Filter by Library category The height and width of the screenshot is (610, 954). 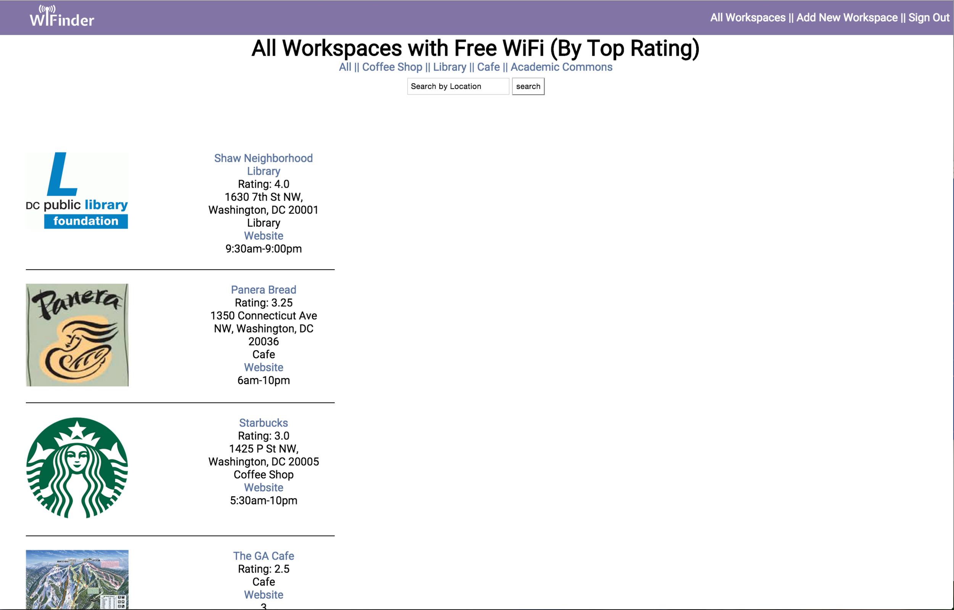pos(449,67)
